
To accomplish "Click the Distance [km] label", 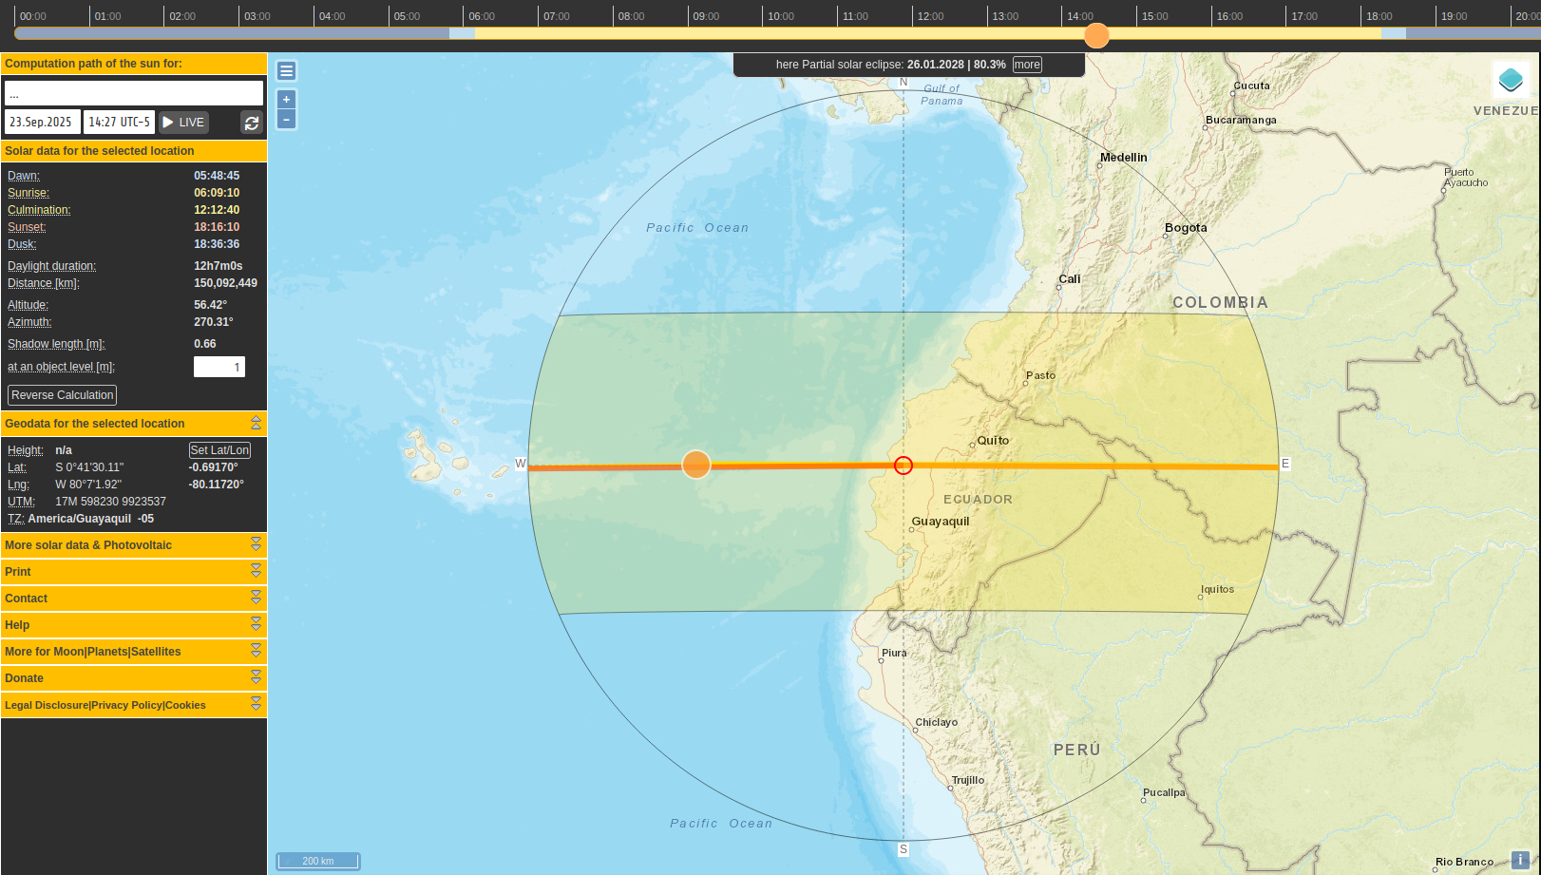I will click(x=44, y=283).
